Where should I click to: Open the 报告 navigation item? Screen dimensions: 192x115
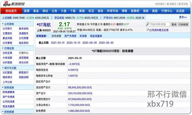pyautogui.click(x=101, y=11)
